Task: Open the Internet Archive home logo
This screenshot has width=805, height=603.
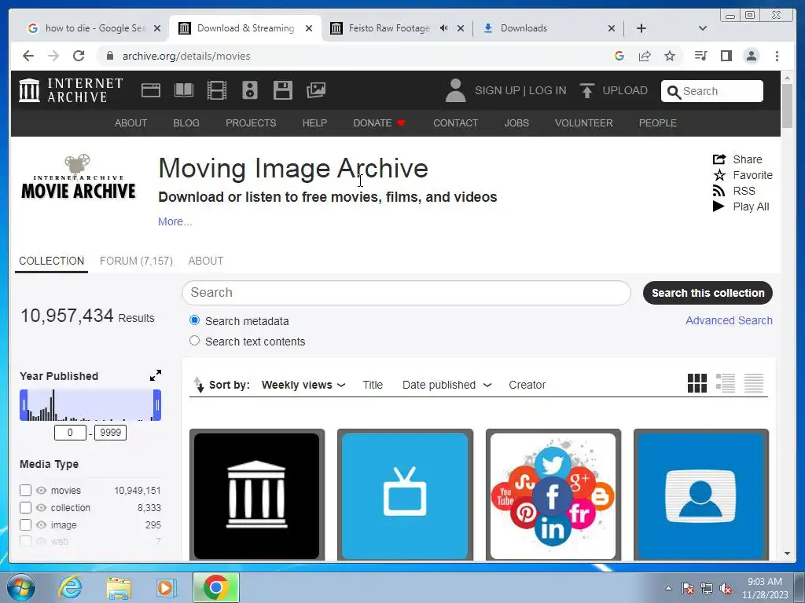Action: coord(71,90)
